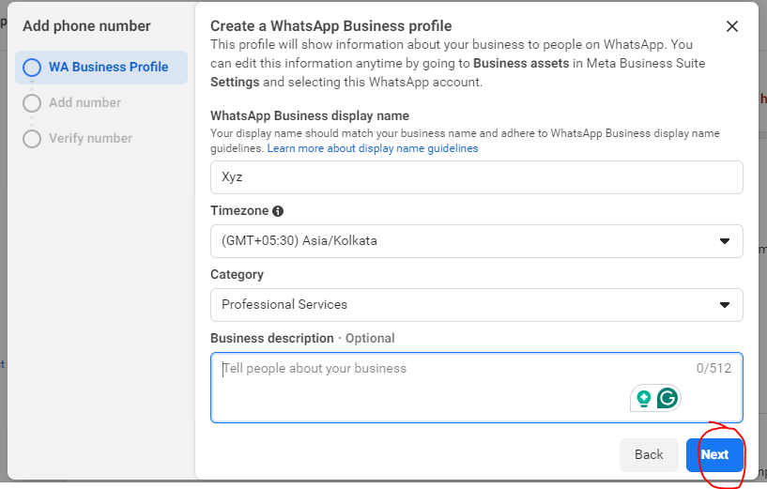Click the Next button
The width and height of the screenshot is (767, 489).
pos(714,455)
